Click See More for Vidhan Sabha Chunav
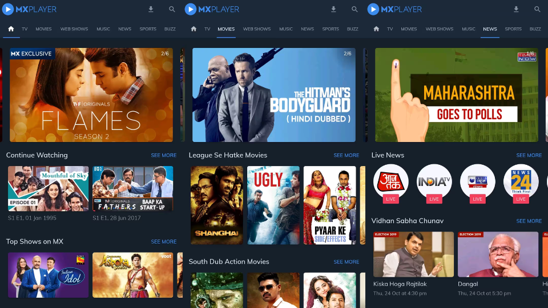 click(529, 221)
